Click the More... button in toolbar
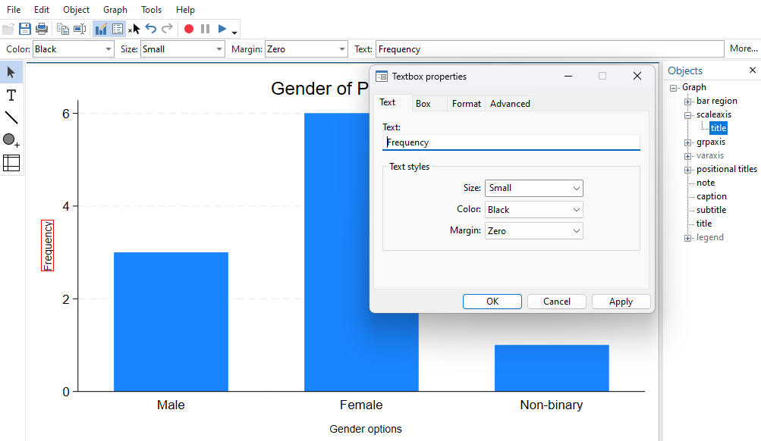 tap(744, 48)
